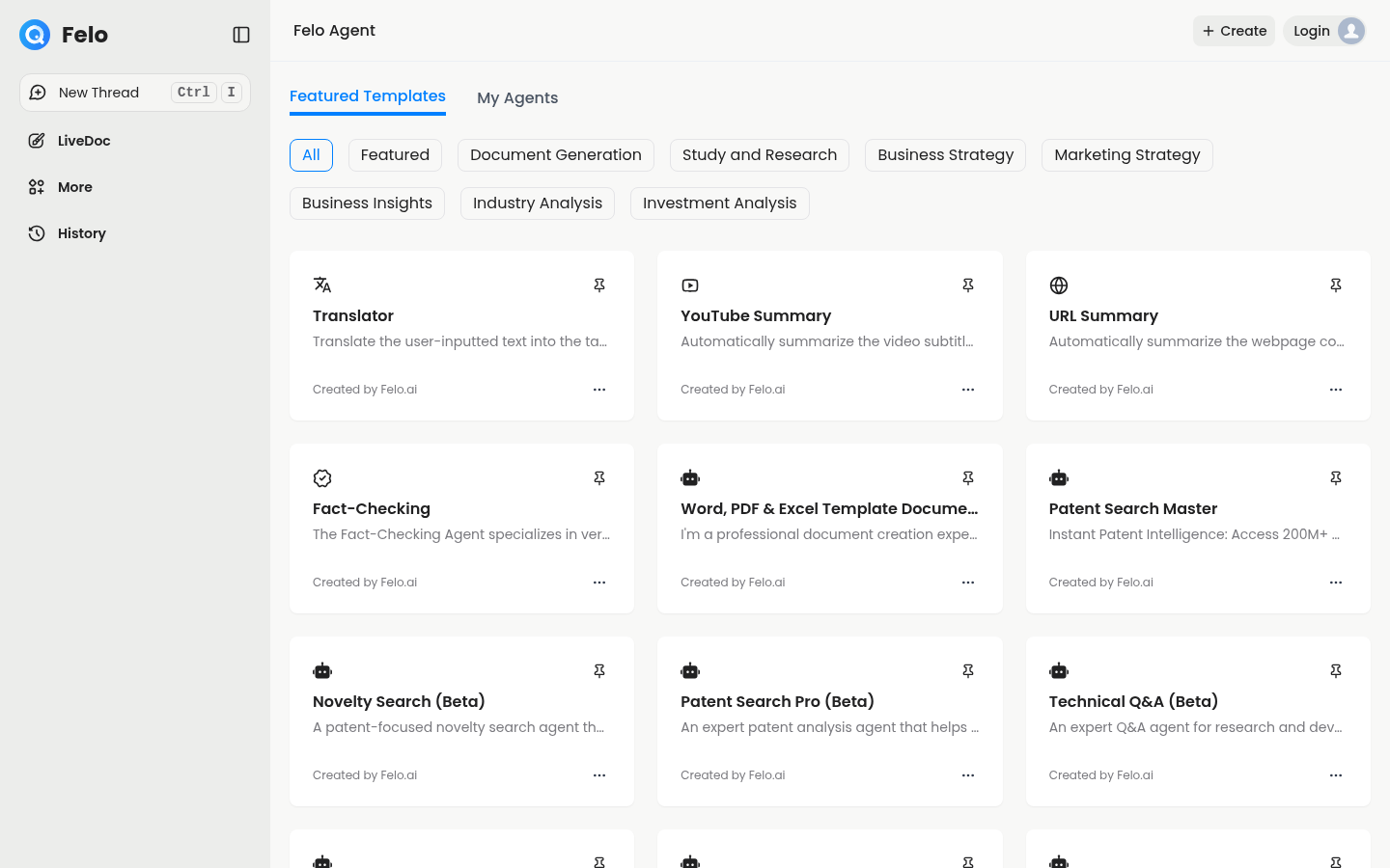
Task: Click the Fact-Checking badge icon
Action: tap(322, 478)
